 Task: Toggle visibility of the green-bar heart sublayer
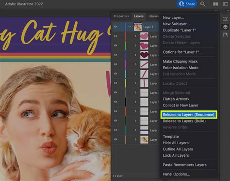point(115,45)
